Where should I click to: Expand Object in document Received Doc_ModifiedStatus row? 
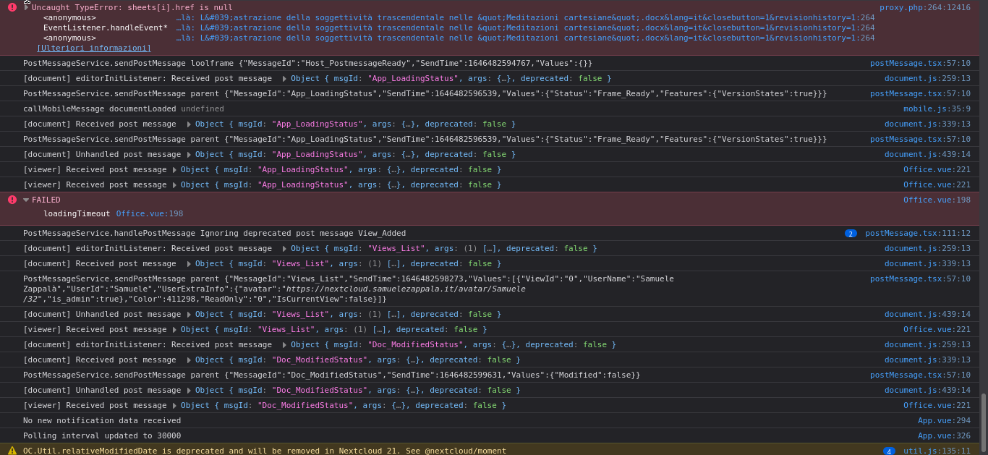click(x=189, y=360)
